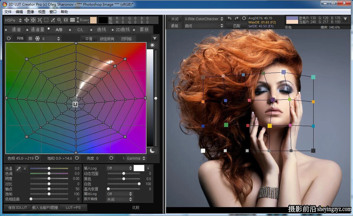Image resolution: width=353 pixels, height=216 pixels.
Task: Enable the 通道 panel checkbox
Action: coord(6,30)
